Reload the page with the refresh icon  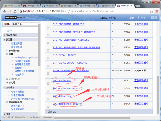[15, 11]
